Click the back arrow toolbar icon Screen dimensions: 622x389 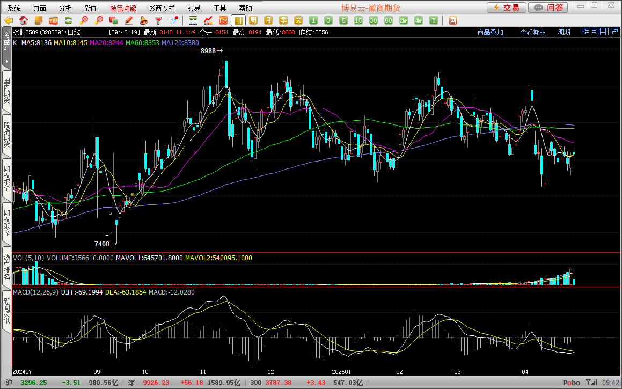(x=9, y=20)
